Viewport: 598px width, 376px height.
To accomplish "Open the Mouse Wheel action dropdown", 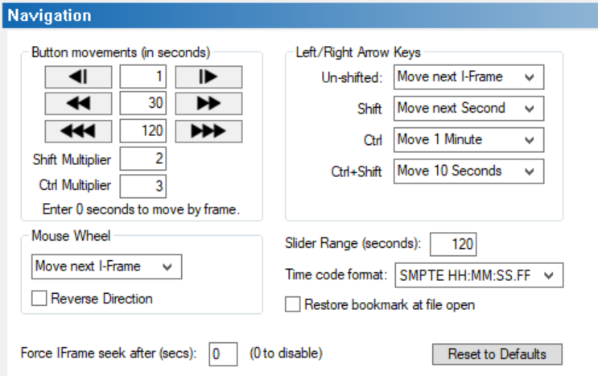I will pyautogui.click(x=107, y=267).
